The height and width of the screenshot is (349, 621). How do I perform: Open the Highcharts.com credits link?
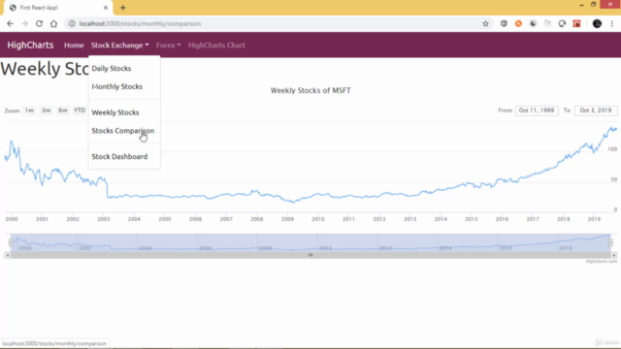pos(602,262)
